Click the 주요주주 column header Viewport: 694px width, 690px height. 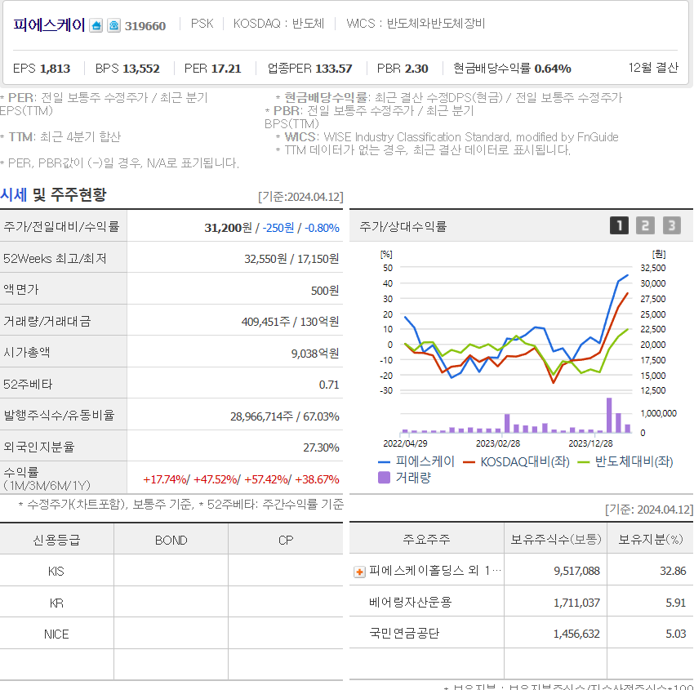pyautogui.click(x=426, y=539)
